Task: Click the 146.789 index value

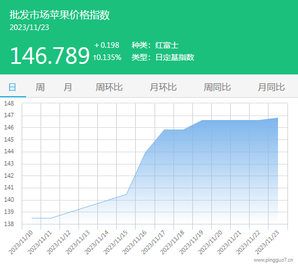Action: pyautogui.click(x=50, y=56)
